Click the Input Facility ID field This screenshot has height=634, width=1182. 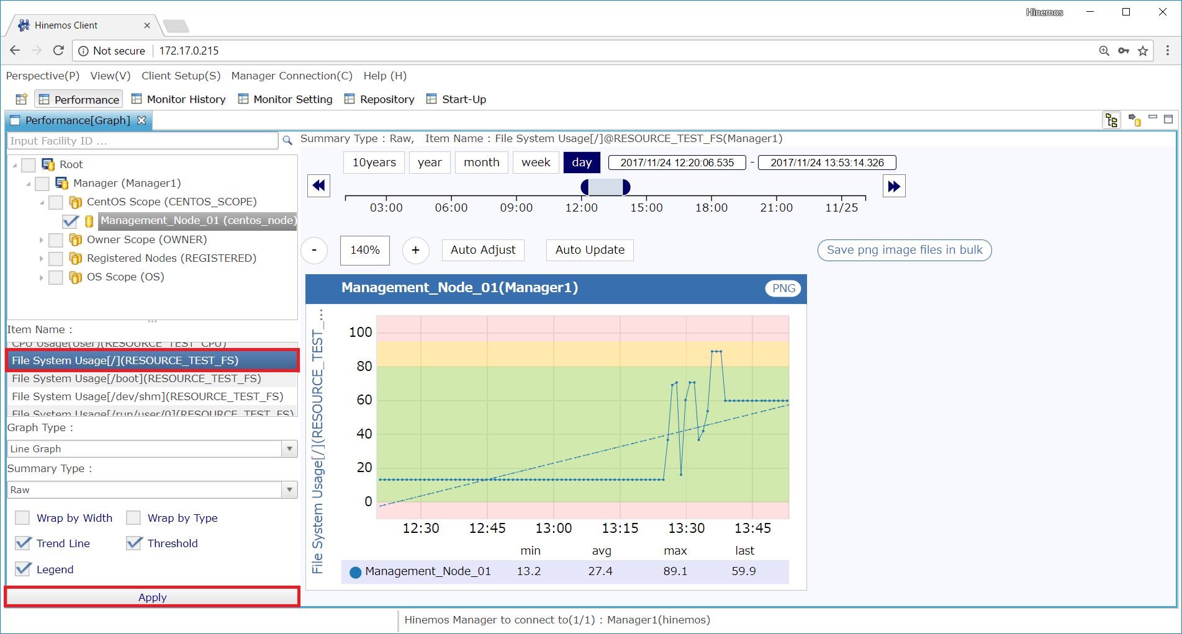[143, 141]
